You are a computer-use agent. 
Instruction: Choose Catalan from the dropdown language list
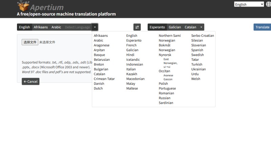[x=99, y=74]
